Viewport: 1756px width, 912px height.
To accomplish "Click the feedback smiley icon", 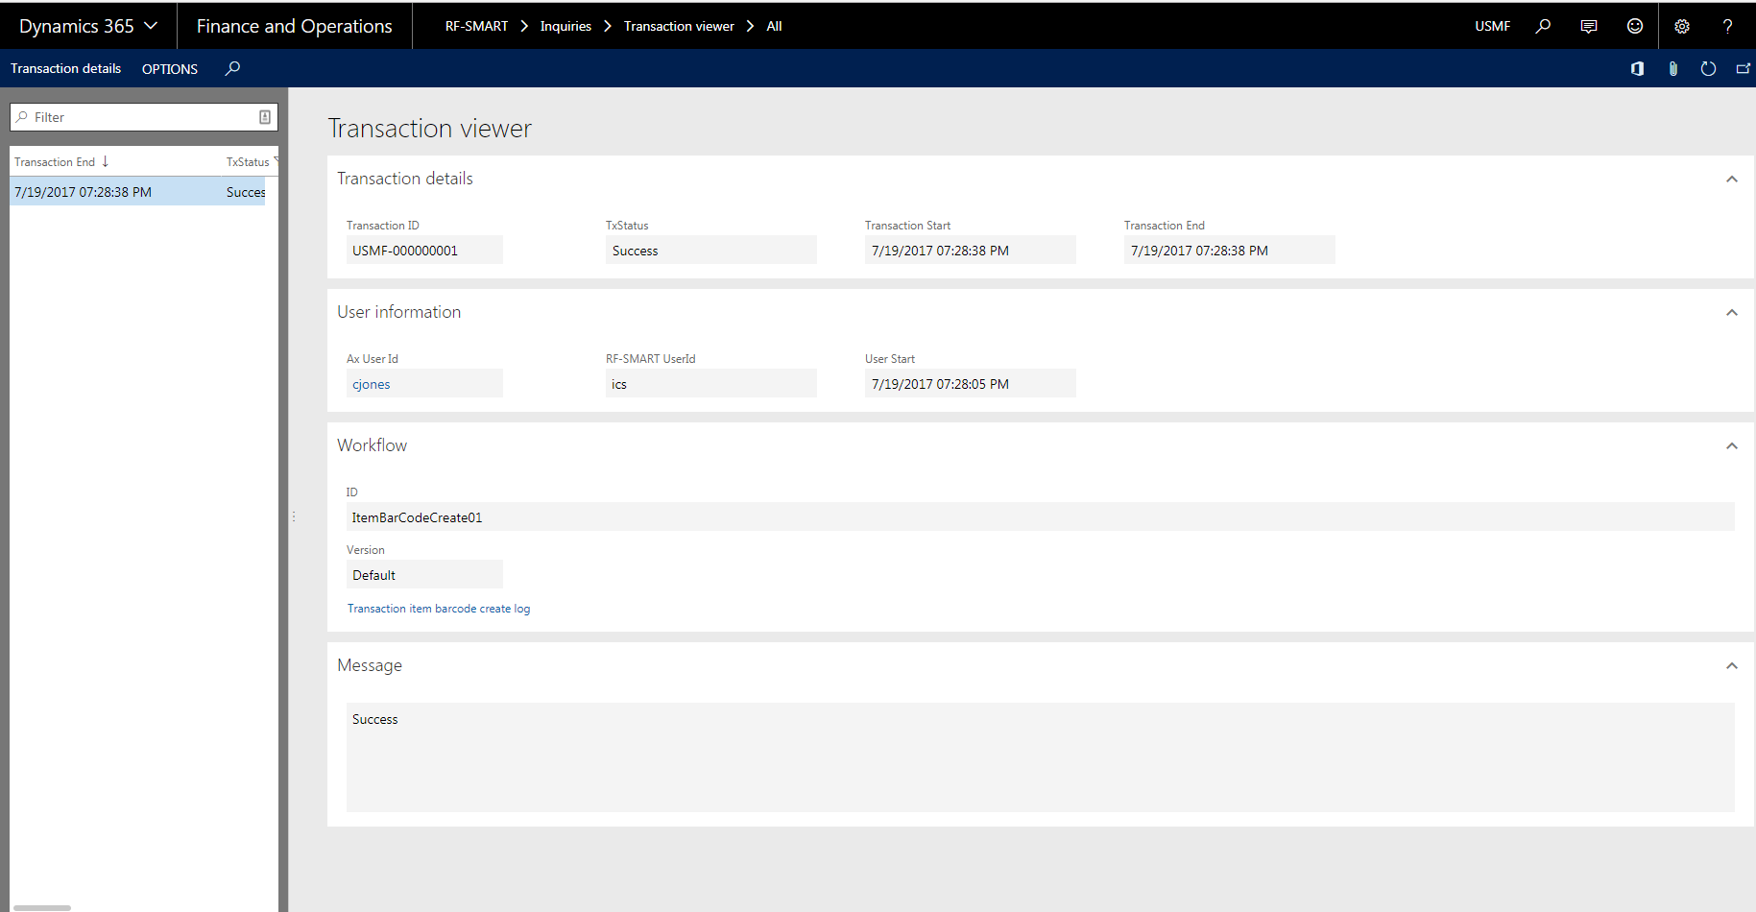I will point(1635,26).
